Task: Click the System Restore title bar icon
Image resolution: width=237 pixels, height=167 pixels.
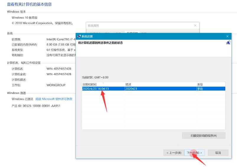Action: point(79,36)
